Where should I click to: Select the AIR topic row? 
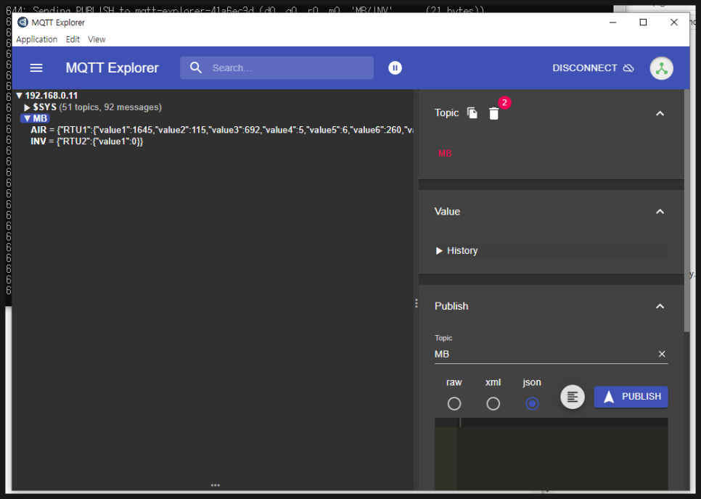click(221, 130)
